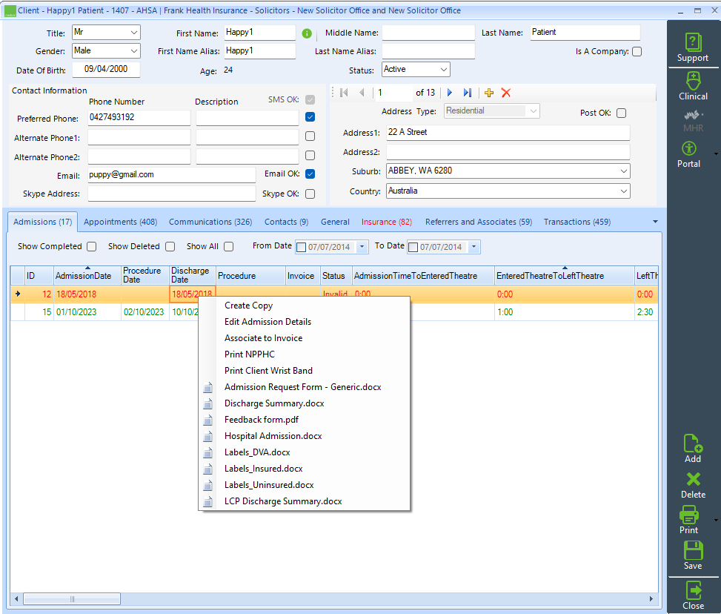Viewport: 721px width, 614px height.
Task: Click the Address1 input field
Action: [x=508, y=133]
